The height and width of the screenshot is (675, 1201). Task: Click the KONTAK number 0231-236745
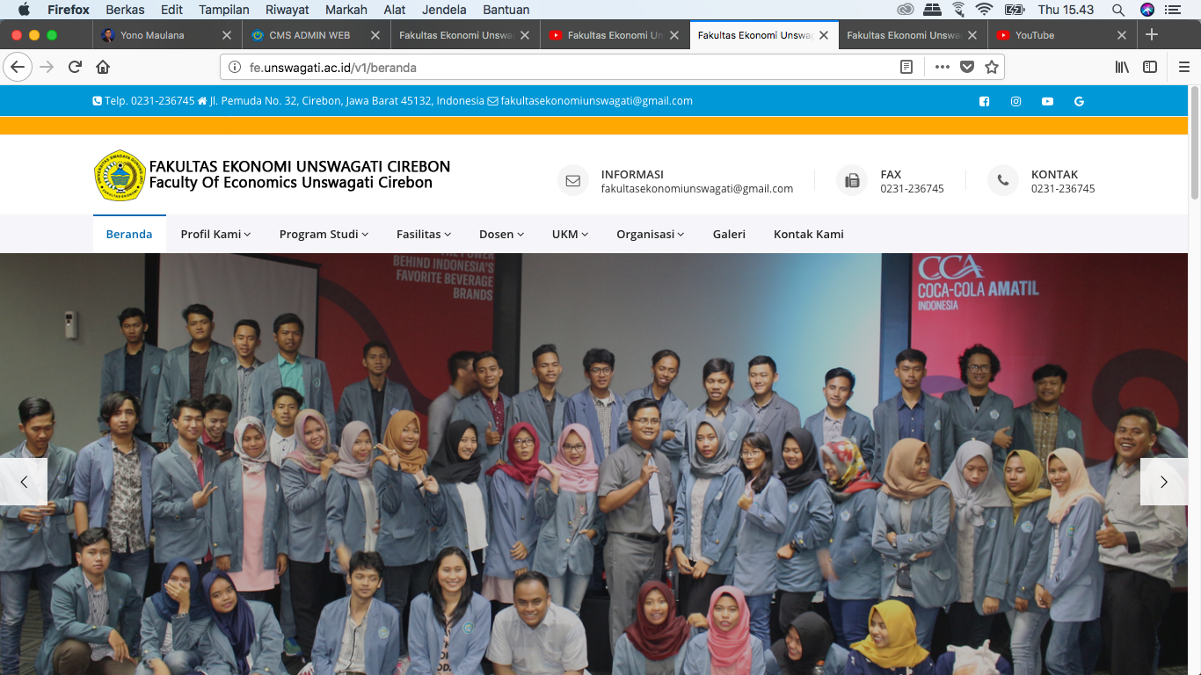(x=1063, y=189)
